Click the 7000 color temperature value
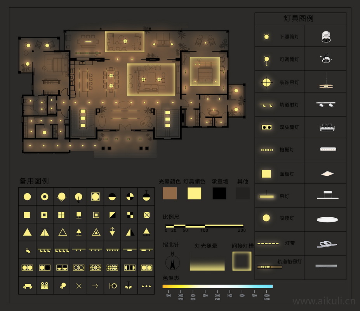The image size is (360, 311). [254, 295]
